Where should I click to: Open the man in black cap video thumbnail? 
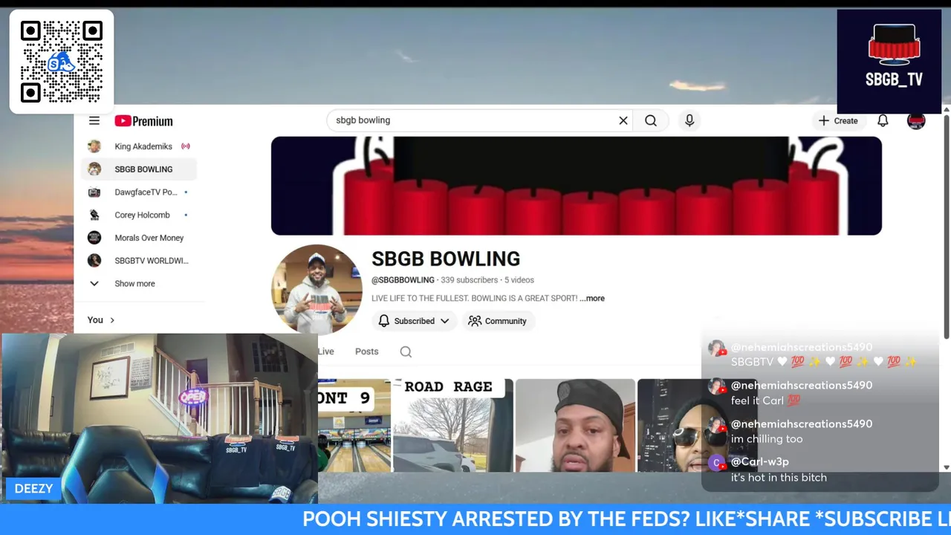(575, 425)
